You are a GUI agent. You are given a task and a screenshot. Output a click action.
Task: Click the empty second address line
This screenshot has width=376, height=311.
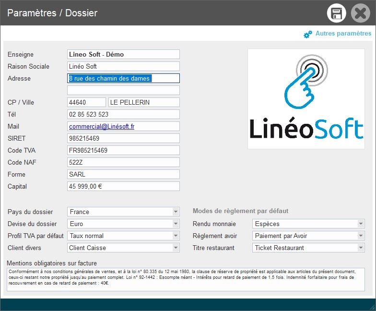(123, 90)
